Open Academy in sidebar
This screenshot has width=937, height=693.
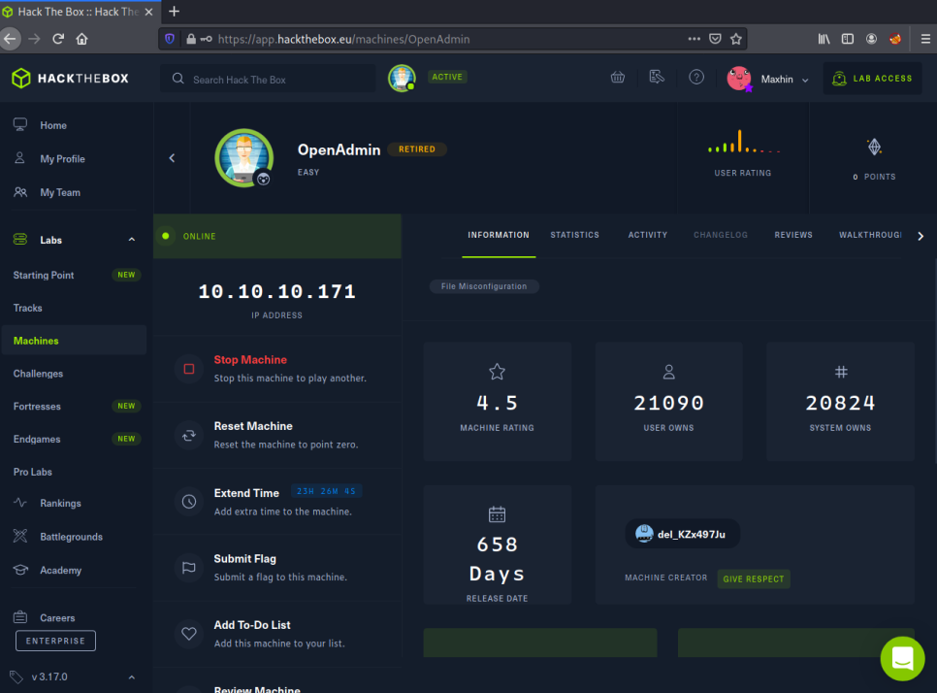pyautogui.click(x=60, y=571)
